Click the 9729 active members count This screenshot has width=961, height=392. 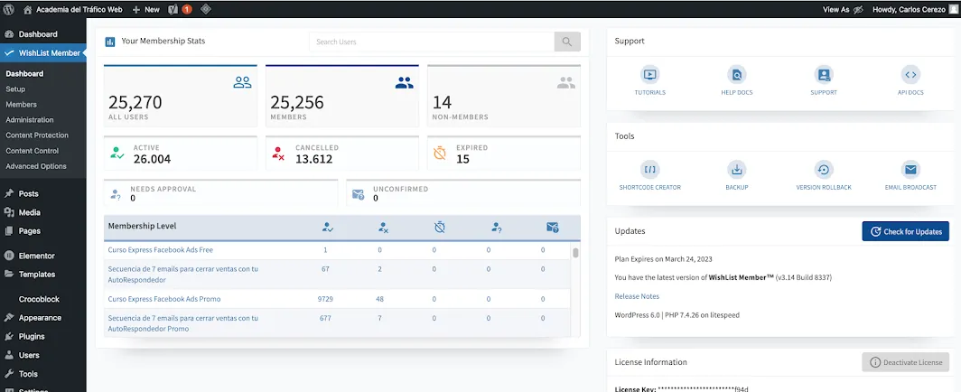(325, 299)
